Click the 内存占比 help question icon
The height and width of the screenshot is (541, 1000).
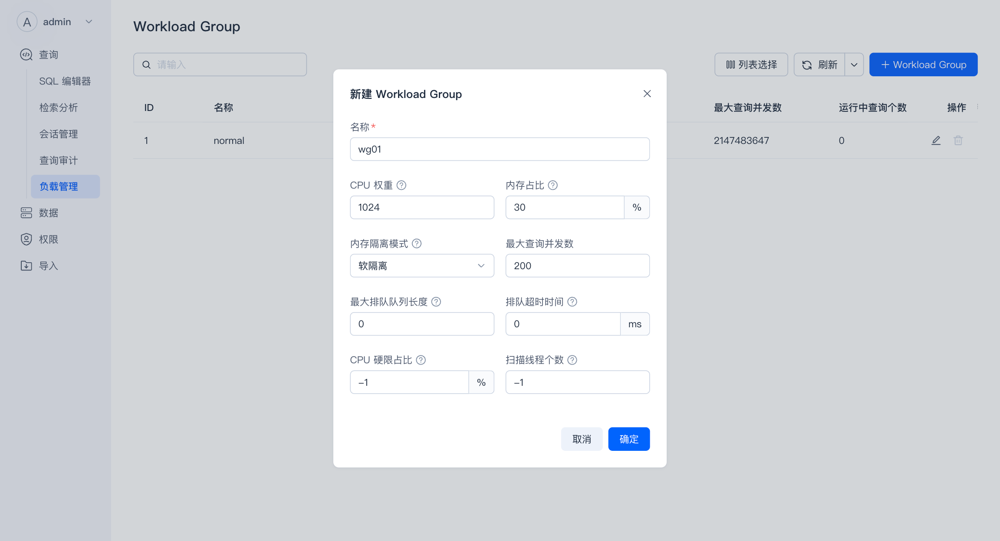(x=553, y=186)
